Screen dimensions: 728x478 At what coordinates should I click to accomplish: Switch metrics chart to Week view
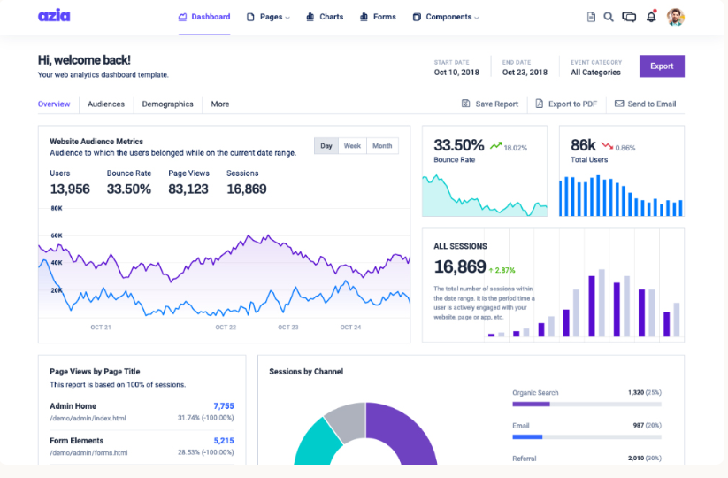click(x=352, y=146)
